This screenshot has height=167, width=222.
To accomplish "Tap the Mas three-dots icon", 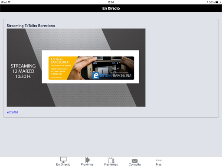I will 159,160.
